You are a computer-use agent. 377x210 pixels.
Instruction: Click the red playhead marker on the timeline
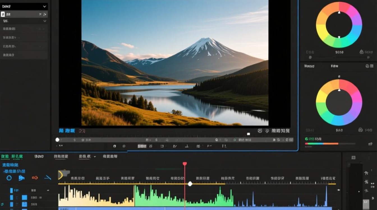point(185,164)
